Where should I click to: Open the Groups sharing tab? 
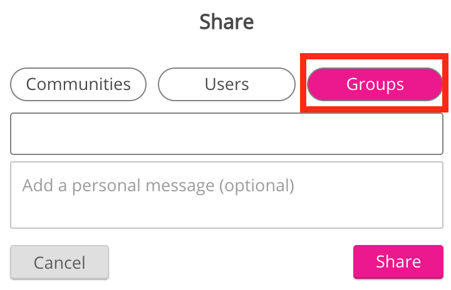[375, 84]
